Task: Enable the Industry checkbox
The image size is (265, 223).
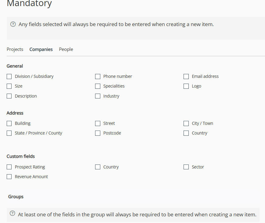Action: click(x=98, y=96)
